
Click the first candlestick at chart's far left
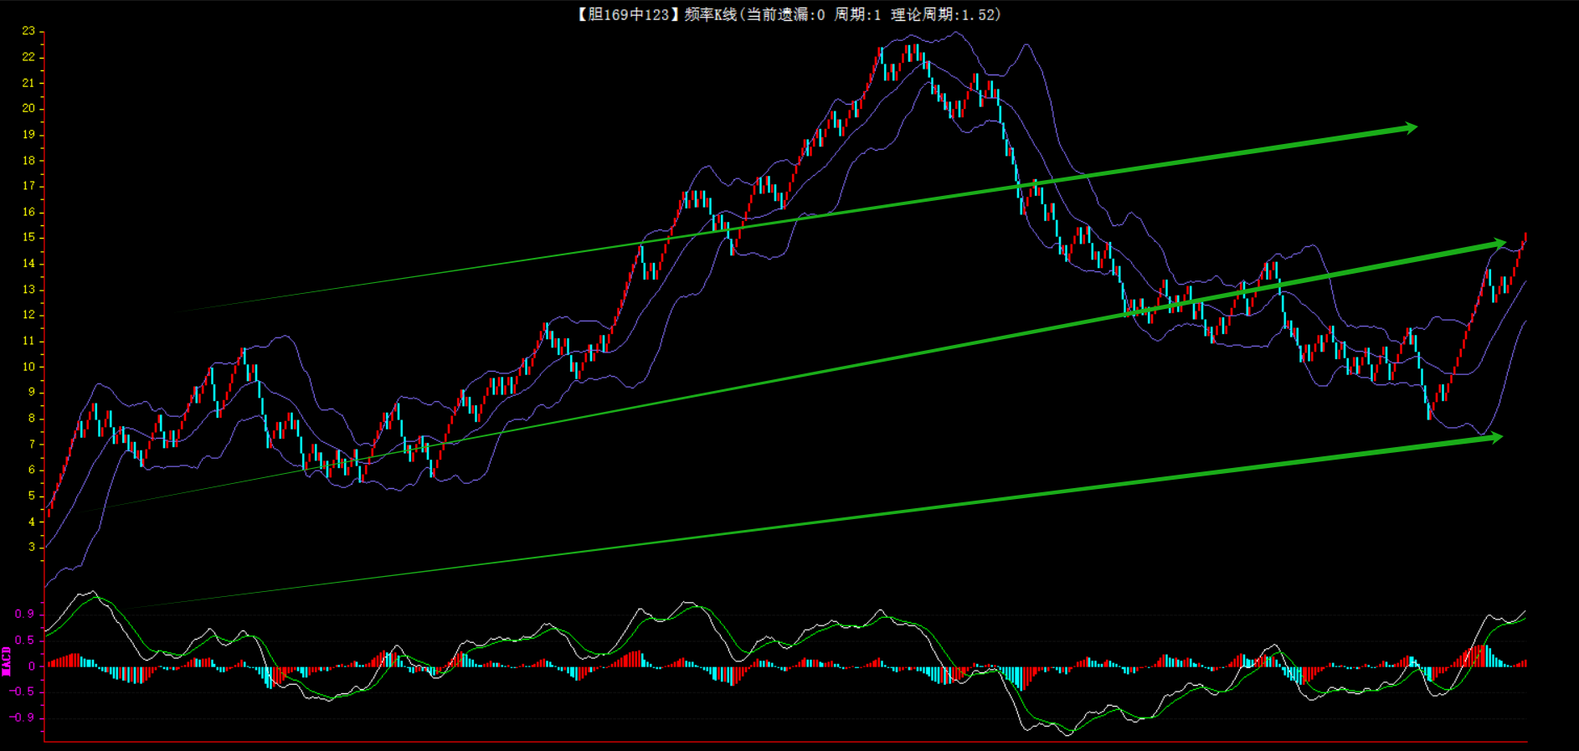pos(49,511)
